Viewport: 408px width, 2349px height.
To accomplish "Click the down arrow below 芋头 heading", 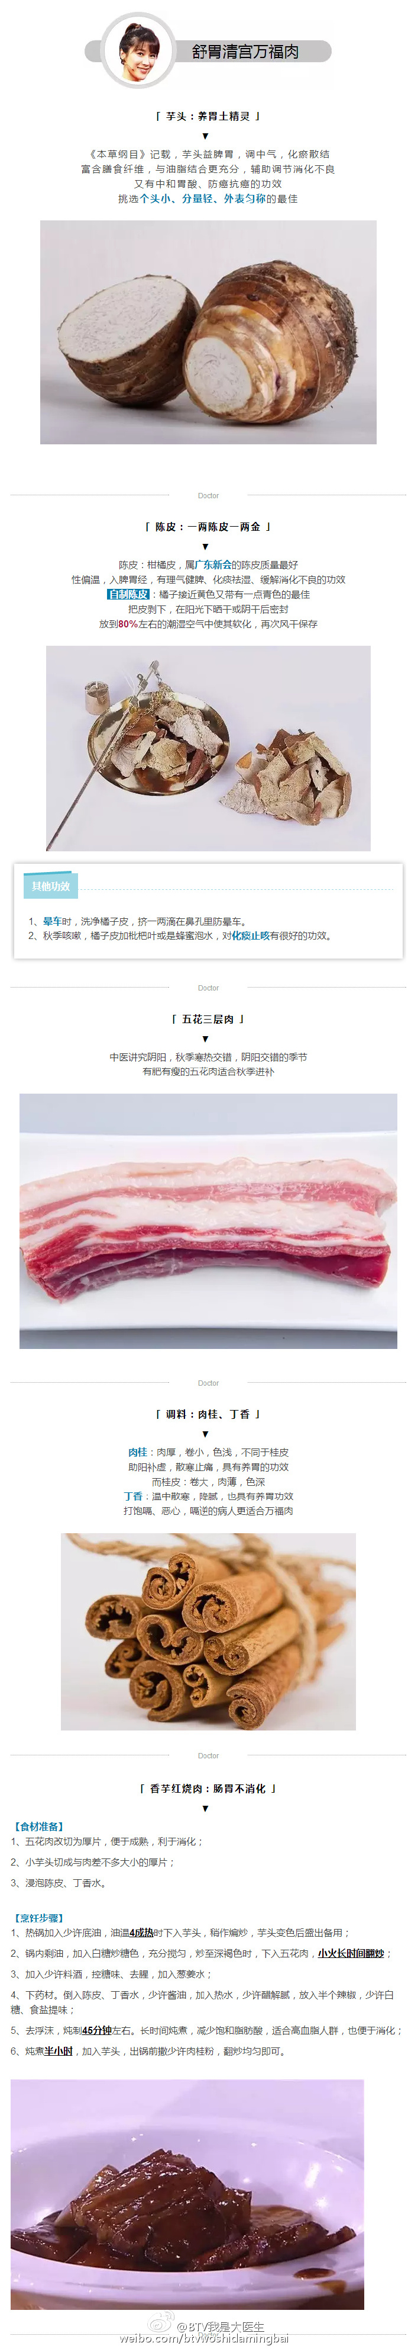I will (205, 136).
